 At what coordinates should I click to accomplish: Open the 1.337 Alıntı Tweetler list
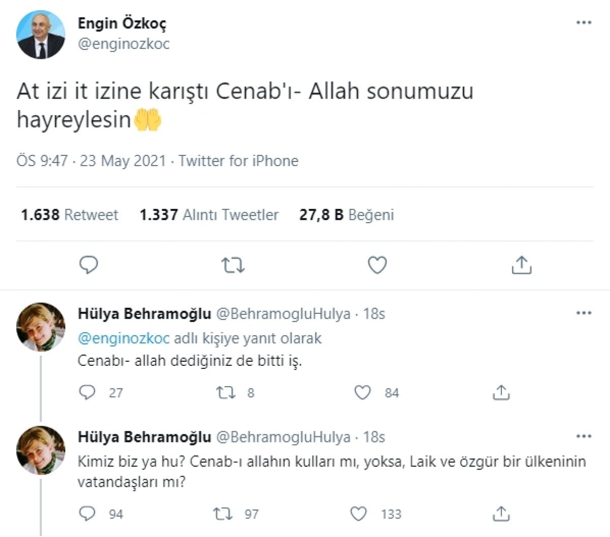(x=209, y=215)
